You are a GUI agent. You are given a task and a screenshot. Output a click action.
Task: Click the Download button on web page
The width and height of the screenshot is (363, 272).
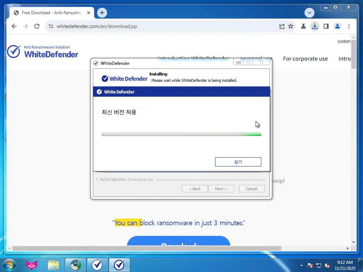[x=179, y=241]
